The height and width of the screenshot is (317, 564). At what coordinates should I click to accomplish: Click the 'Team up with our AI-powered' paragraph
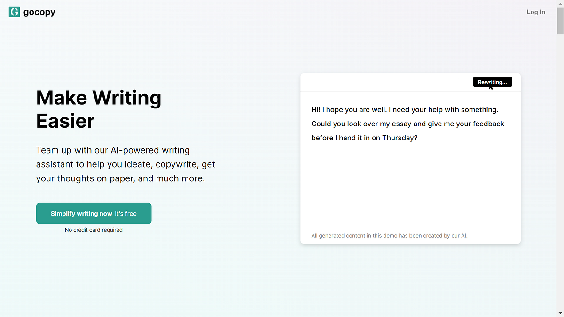(x=125, y=164)
